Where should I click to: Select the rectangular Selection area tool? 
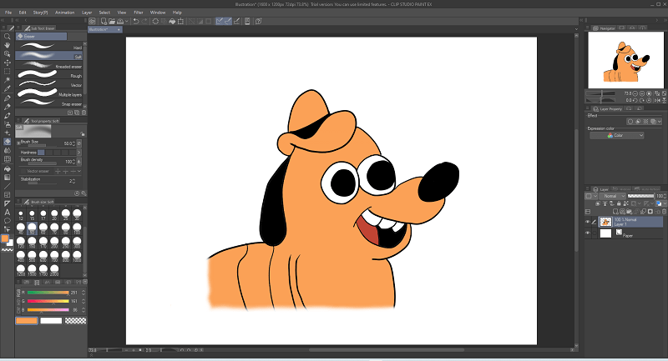pos(8,72)
